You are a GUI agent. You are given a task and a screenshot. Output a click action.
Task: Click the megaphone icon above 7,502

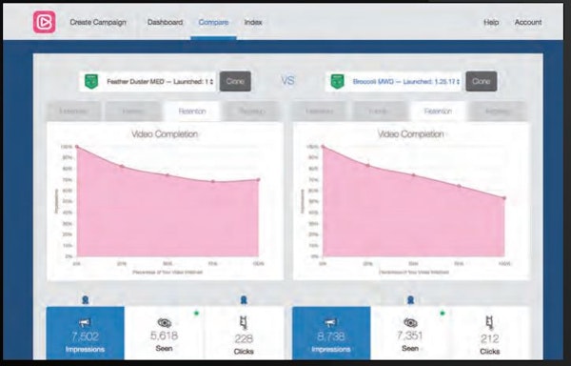[x=85, y=322]
